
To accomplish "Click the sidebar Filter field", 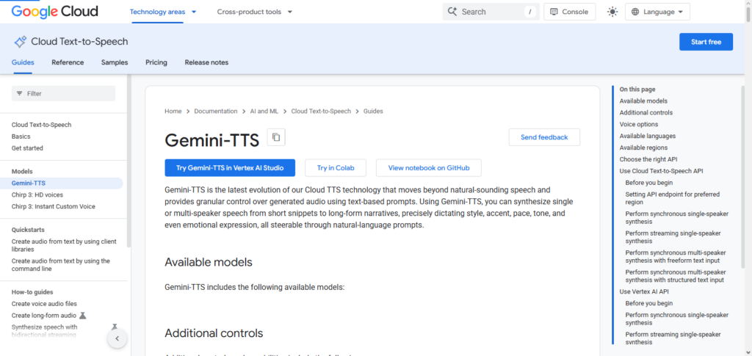I will [63, 93].
